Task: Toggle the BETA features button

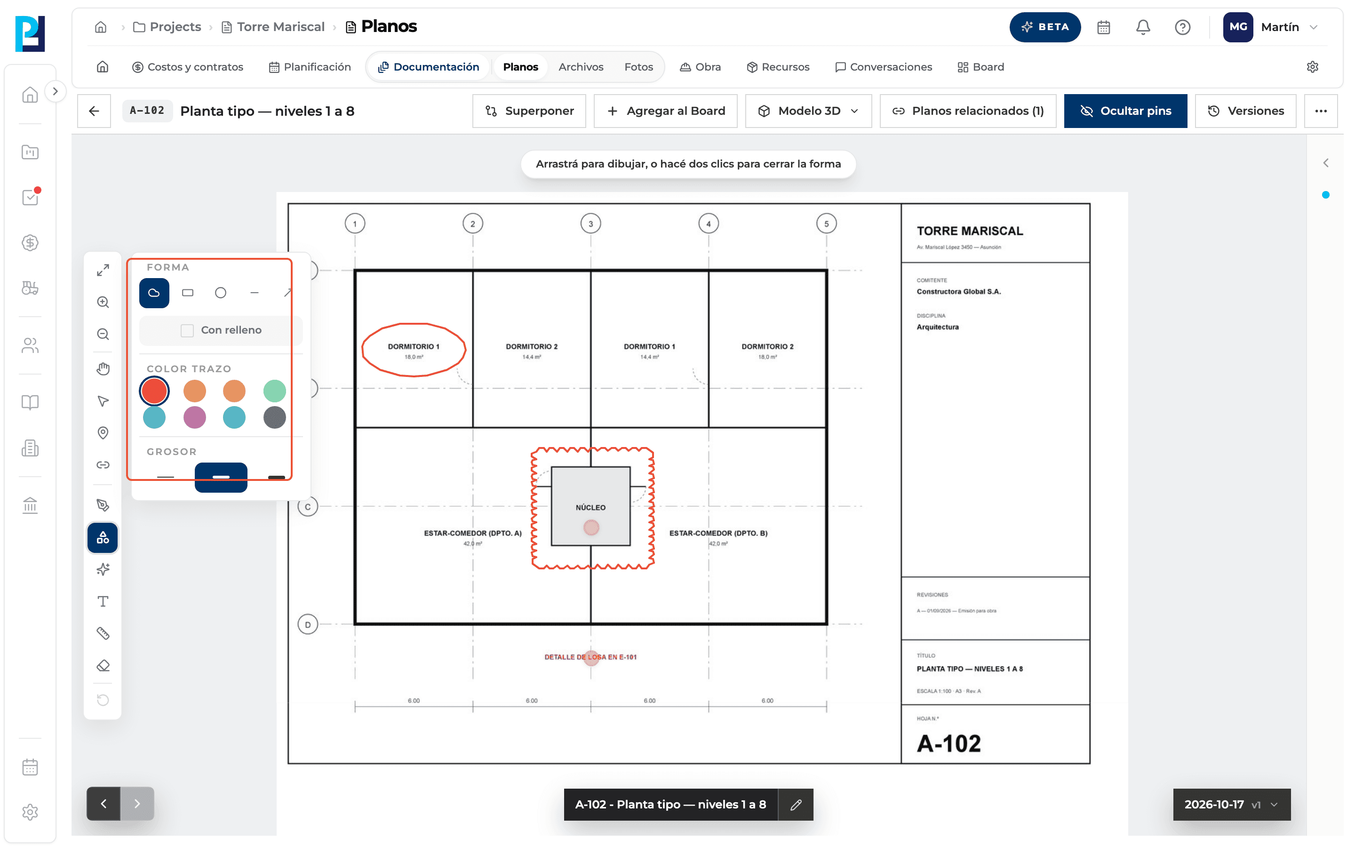Action: pos(1045,27)
